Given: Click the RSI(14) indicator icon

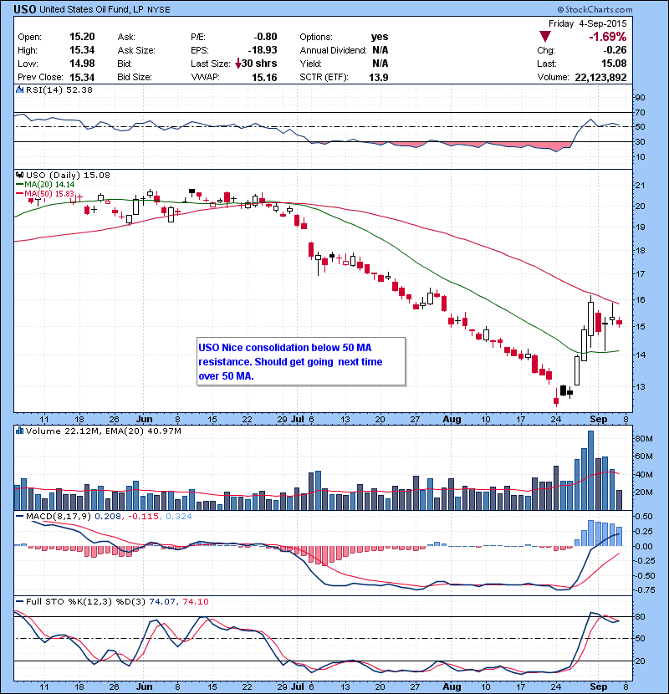Looking at the screenshot, I should pos(19,89).
